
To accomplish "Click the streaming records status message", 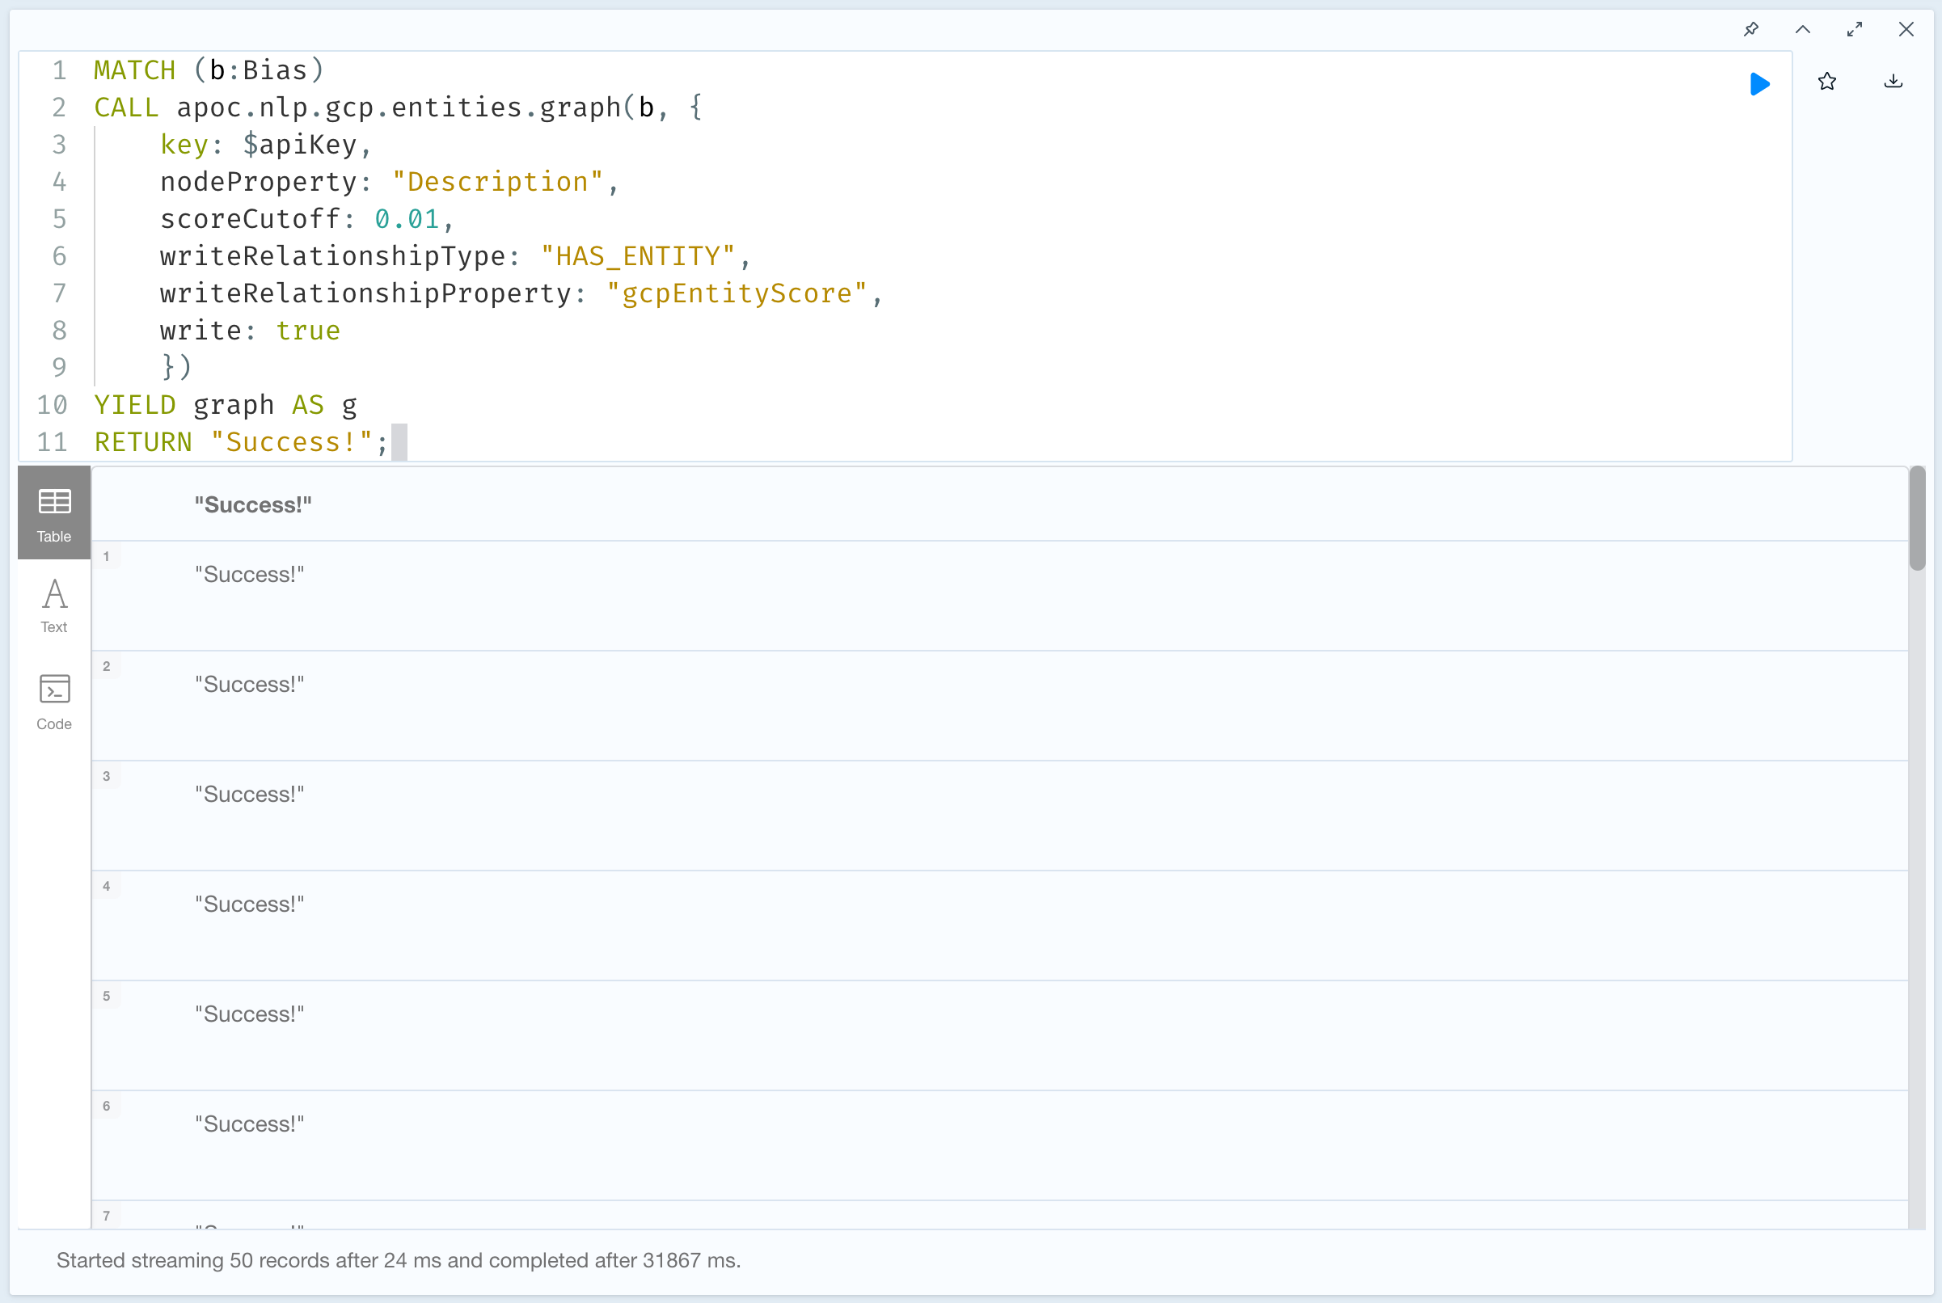I will (x=398, y=1261).
